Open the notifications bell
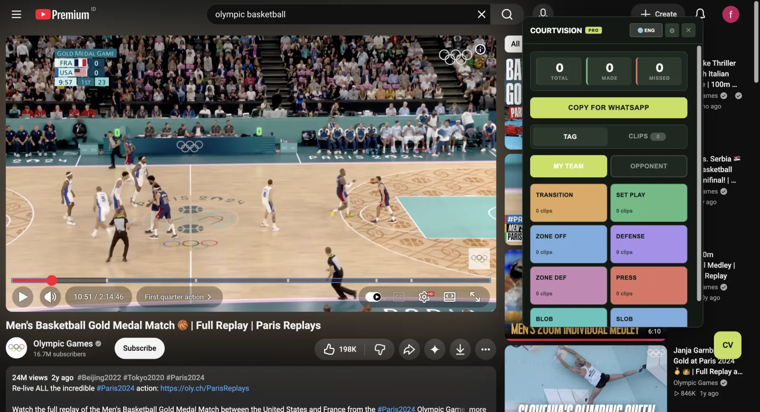Image resolution: width=760 pixels, height=412 pixels. pos(700,14)
